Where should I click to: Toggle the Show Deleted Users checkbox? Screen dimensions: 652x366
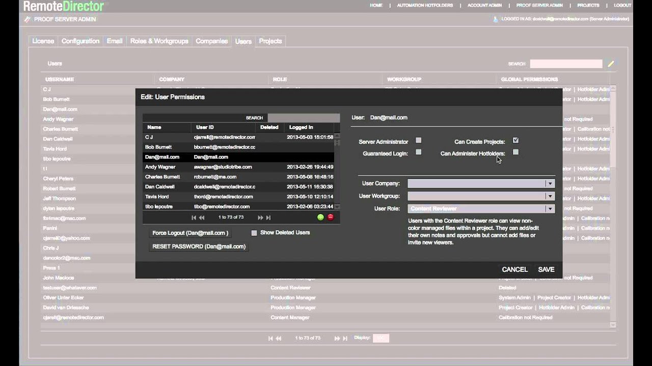tap(254, 233)
